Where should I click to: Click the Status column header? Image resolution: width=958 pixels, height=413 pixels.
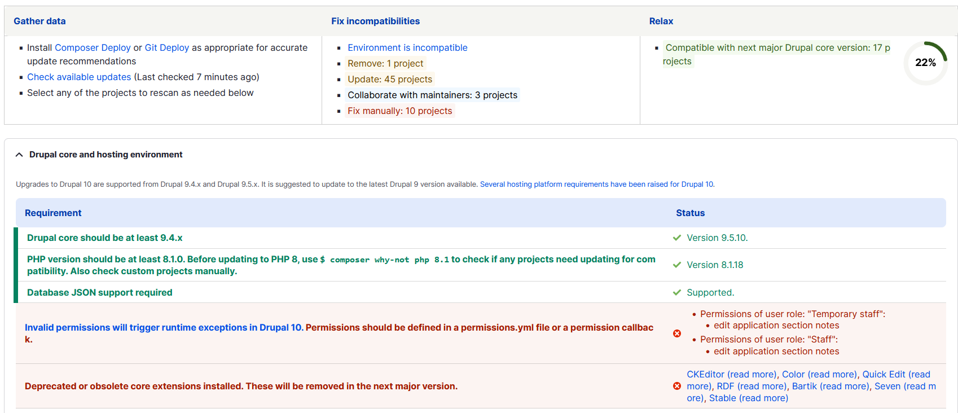coord(691,213)
